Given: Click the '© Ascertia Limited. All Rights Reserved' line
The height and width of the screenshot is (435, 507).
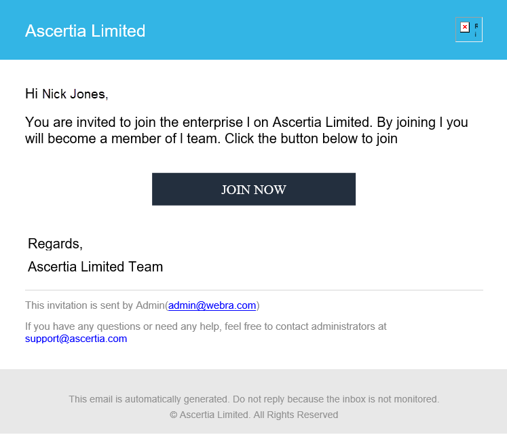Looking at the screenshot, I should [x=254, y=415].
